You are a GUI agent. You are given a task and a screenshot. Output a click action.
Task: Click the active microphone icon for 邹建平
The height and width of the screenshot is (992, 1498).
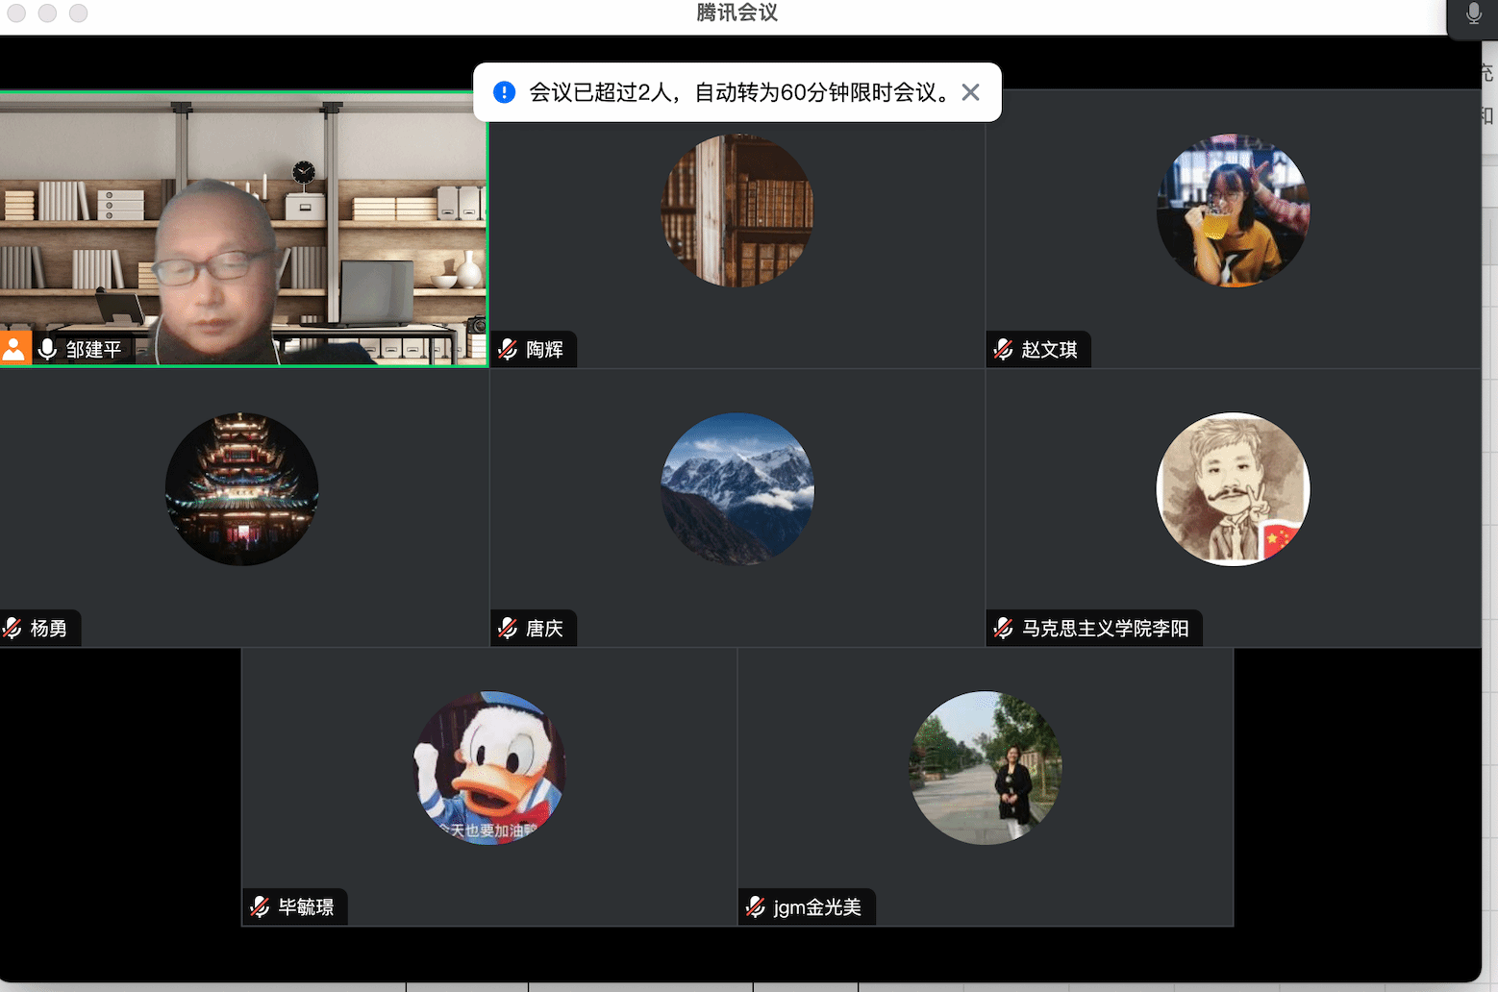[46, 349]
